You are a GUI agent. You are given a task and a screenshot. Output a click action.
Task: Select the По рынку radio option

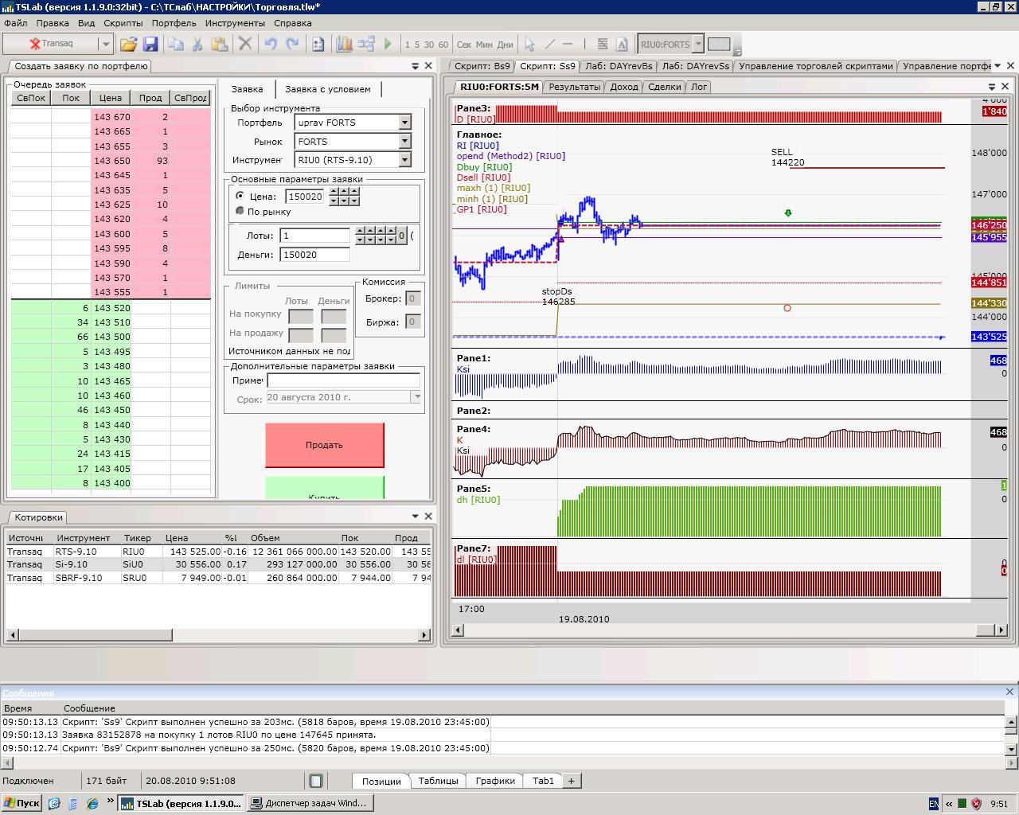(x=240, y=211)
